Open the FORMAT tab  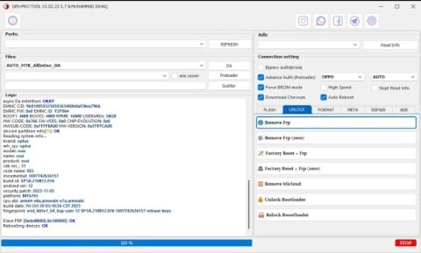[x=325, y=109]
